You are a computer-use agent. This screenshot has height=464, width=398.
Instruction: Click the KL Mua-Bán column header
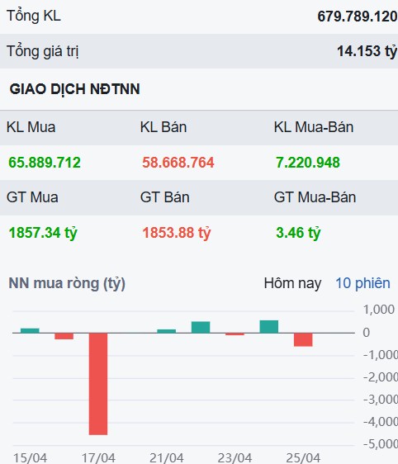314,127
